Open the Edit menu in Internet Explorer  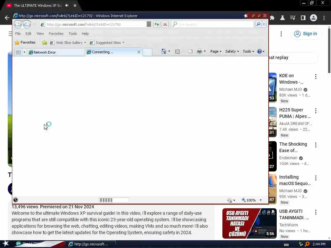point(28,34)
